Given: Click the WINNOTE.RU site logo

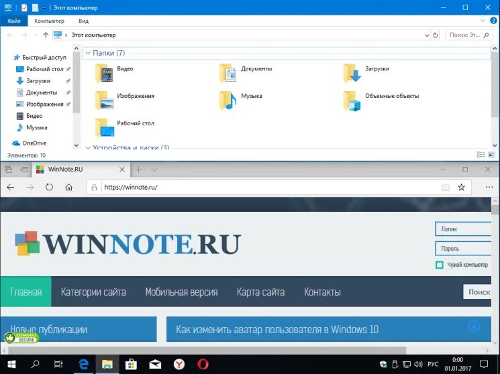Looking at the screenshot, I should point(128,244).
